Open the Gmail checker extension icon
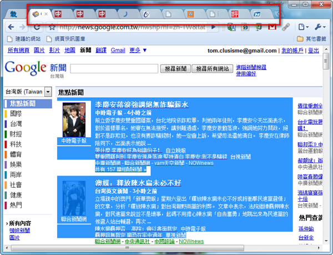Image resolution: width=333 pixels, height=255 pixels. pos(272,27)
